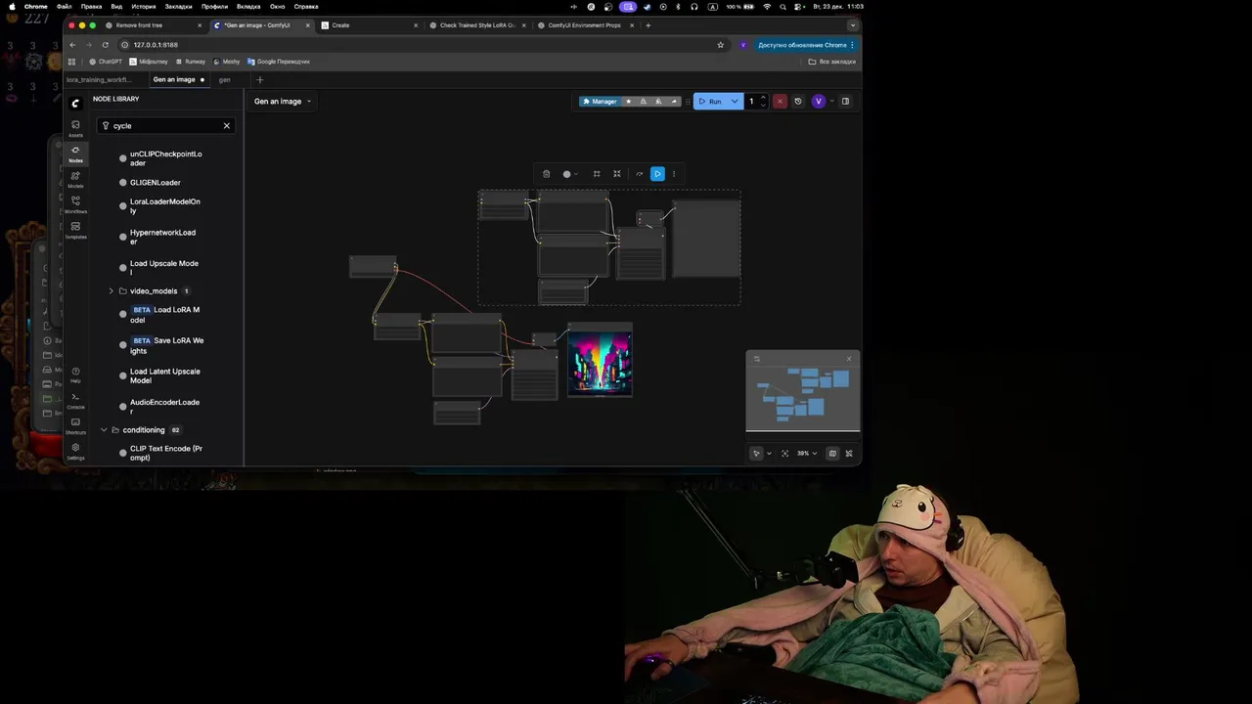The width and height of the screenshot is (1252, 704).
Task: Open the Workflows sidebar panel
Action: [75, 204]
